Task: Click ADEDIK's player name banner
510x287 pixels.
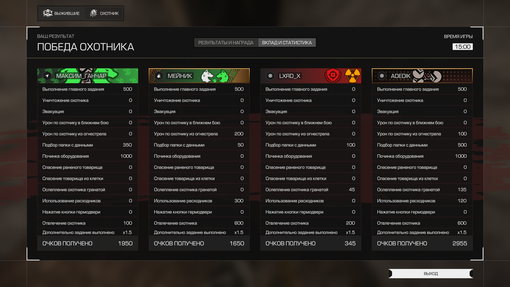Action: click(x=422, y=76)
